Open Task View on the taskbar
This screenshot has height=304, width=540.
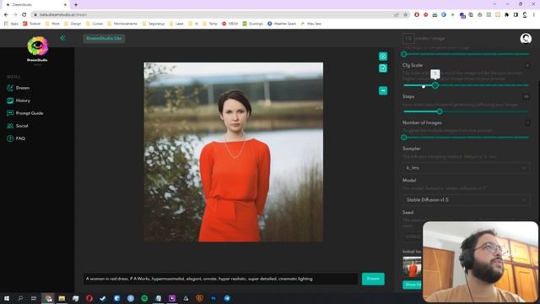click(34, 298)
